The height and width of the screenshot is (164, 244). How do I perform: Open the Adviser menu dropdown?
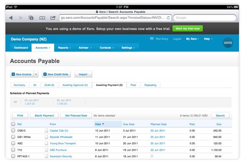pyautogui.click(x=85, y=48)
